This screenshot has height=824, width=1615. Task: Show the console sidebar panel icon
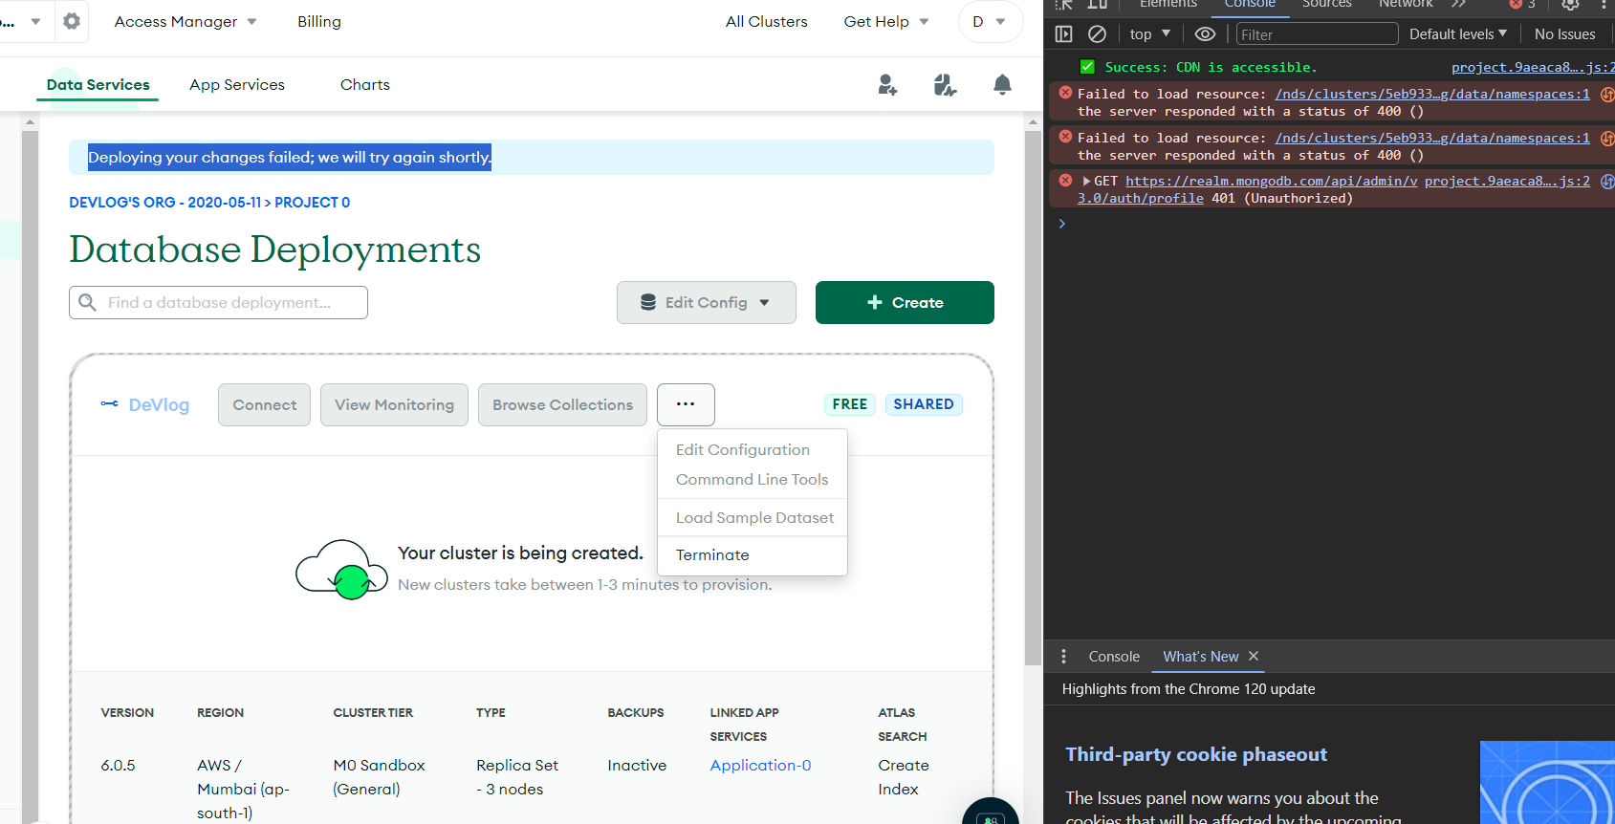click(x=1063, y=34)
